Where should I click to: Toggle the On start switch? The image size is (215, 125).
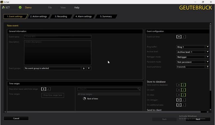coord(181,90)
